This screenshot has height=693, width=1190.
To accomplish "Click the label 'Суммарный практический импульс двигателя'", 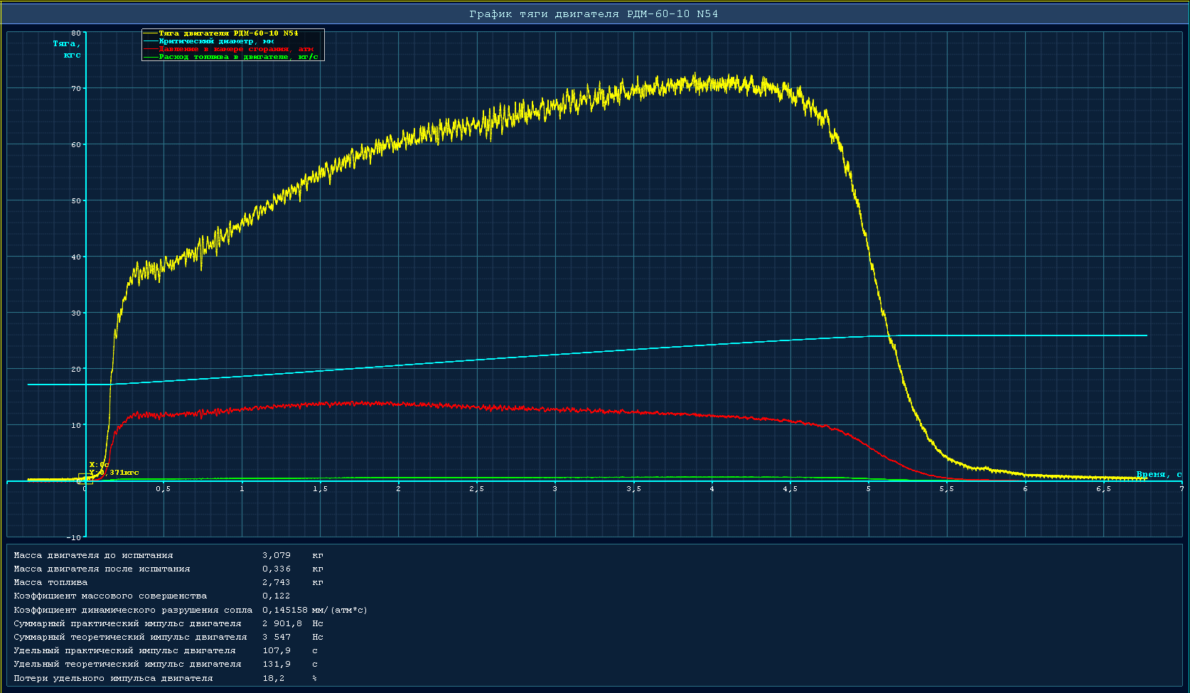I will click(x=127, y=623).
